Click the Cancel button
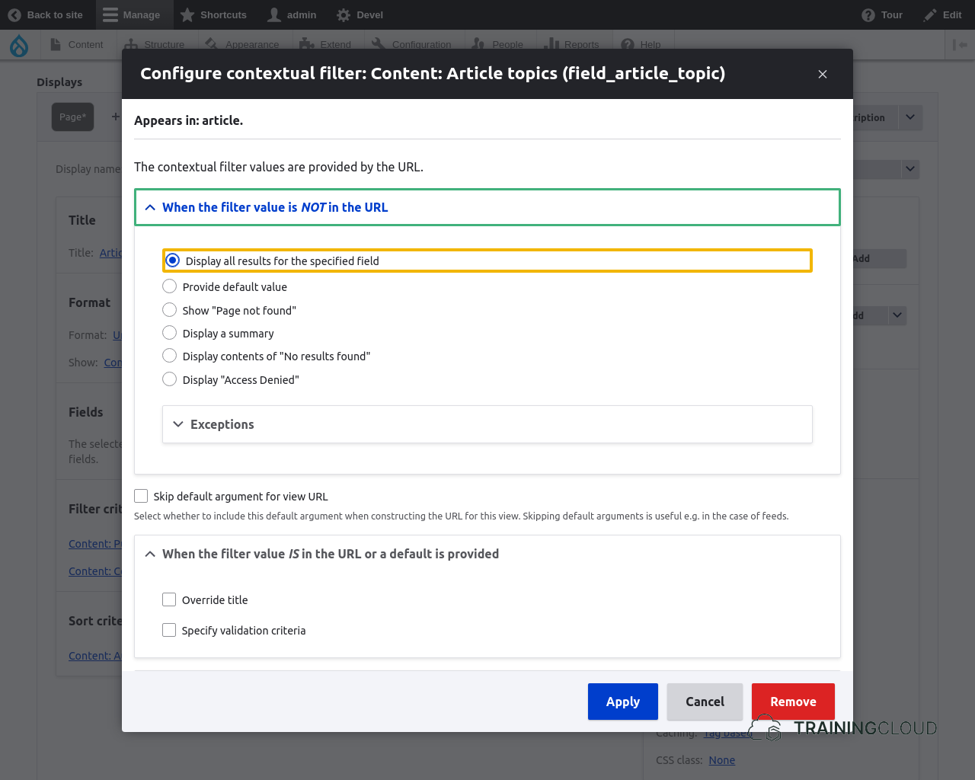 [x=705, y=702]
